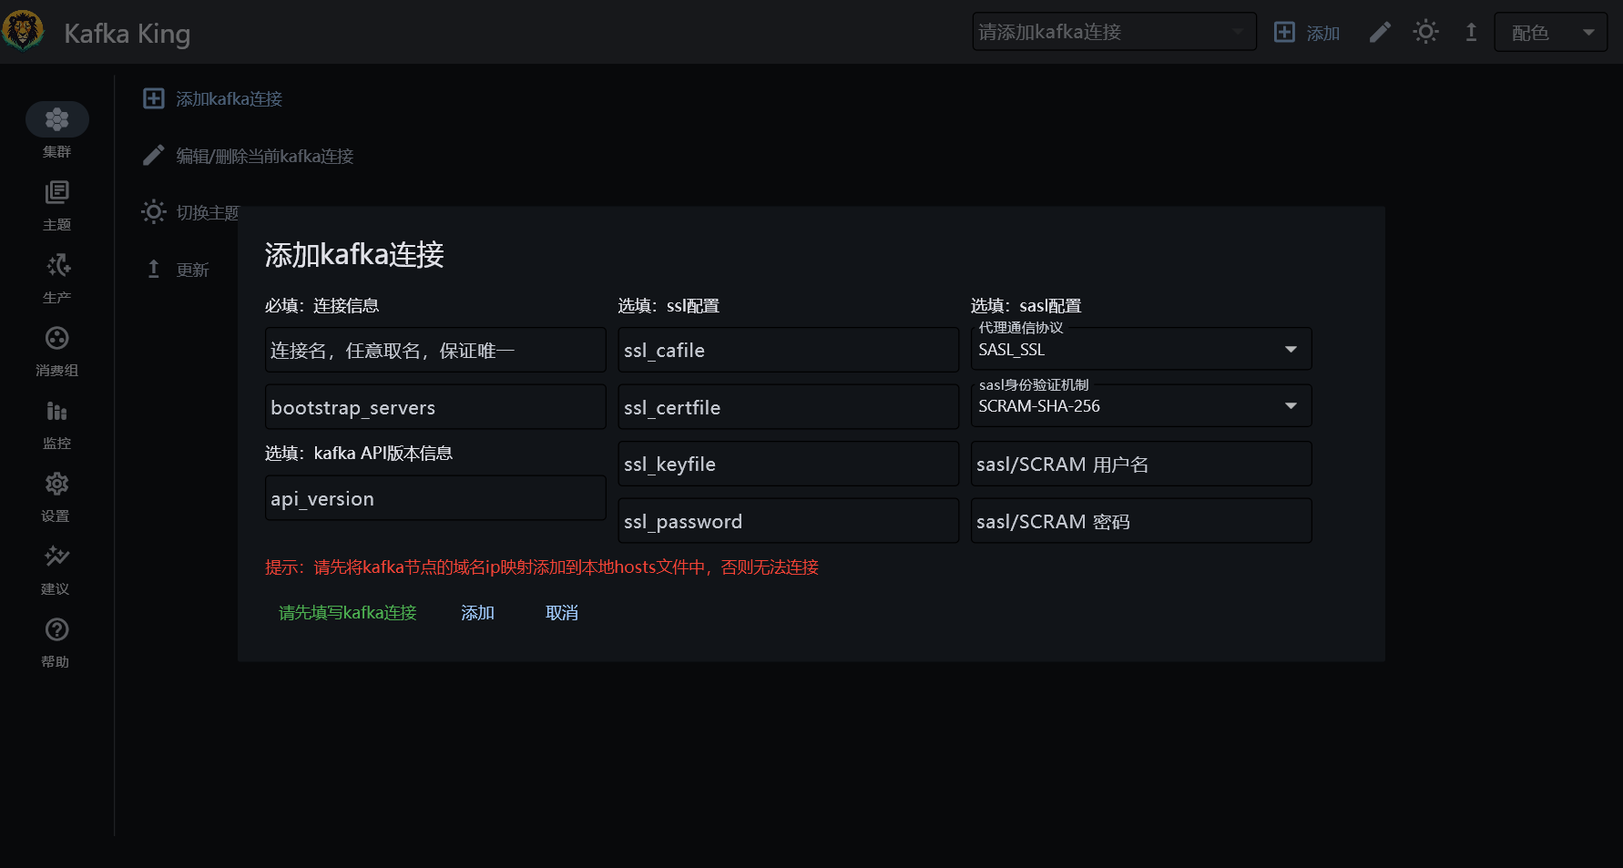Focus the ssl_cafile input field
Image resolution: width=1623 pixels, height=868 pixels.
point(788,350)
